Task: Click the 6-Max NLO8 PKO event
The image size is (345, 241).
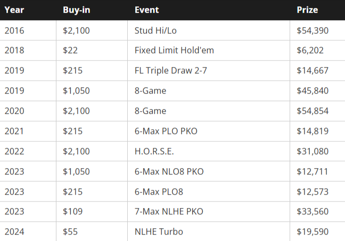Action: (x=169, y=171)
